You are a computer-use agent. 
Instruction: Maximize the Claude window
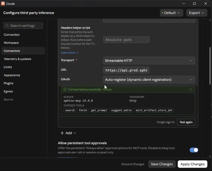point(194,3)
